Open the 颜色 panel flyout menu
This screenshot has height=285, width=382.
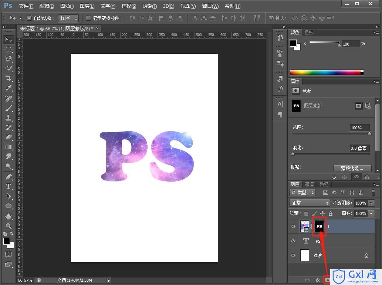pyautogui.click(x=376, y=32)
